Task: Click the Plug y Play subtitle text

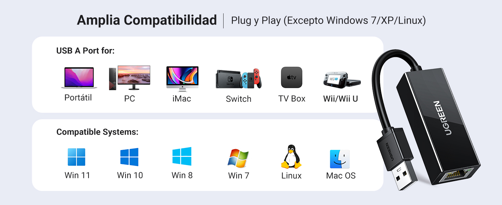Action: click(328, 20)
